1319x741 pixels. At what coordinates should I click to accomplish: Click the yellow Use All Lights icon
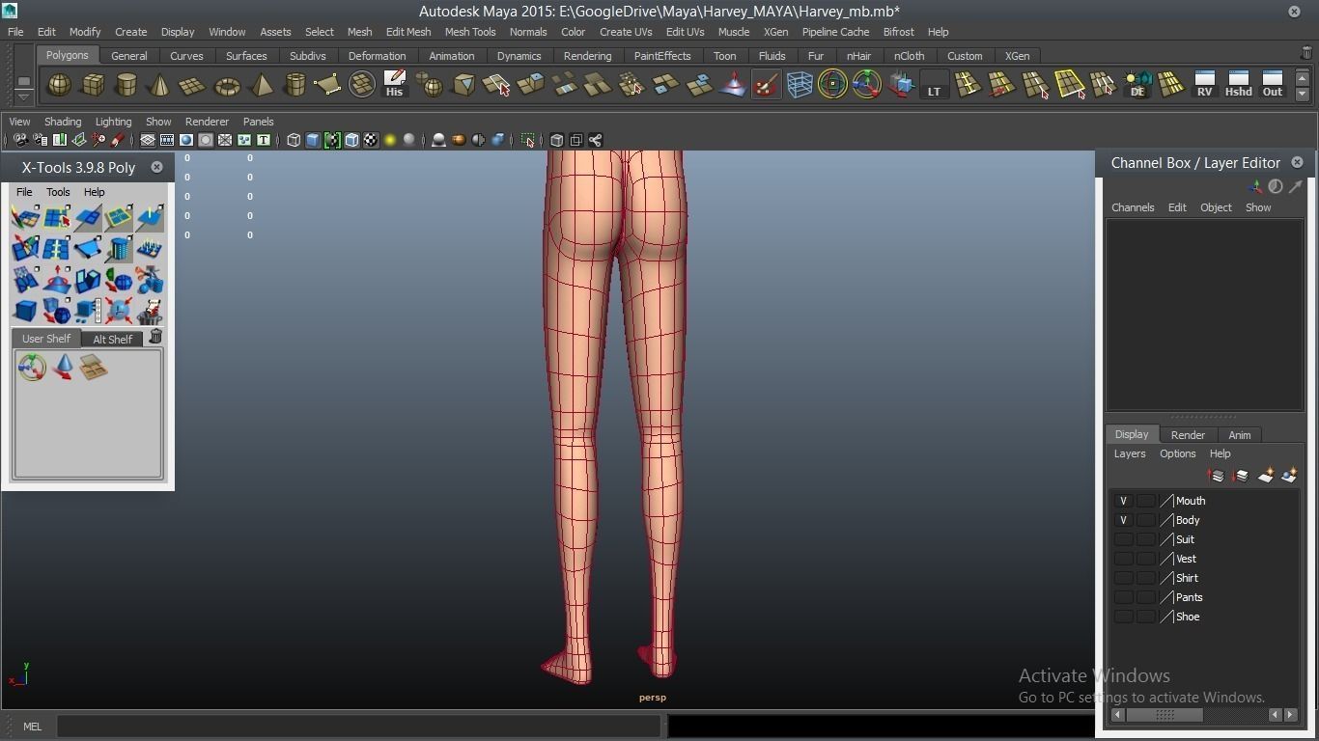point(390,140)
